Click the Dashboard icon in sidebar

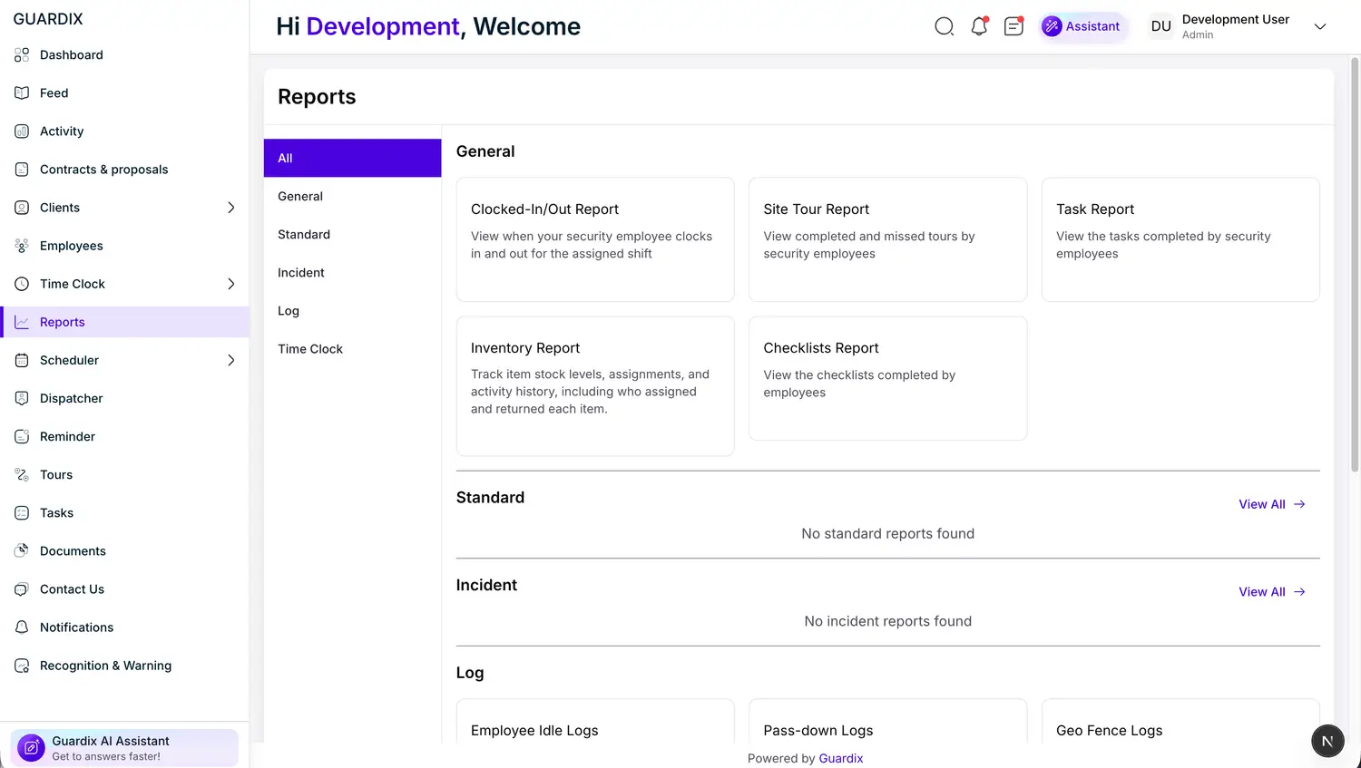[x=22, y=55]
